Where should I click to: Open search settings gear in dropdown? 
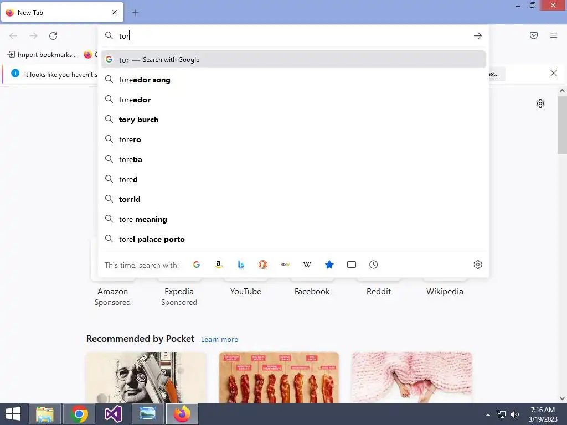pos(478,265)
